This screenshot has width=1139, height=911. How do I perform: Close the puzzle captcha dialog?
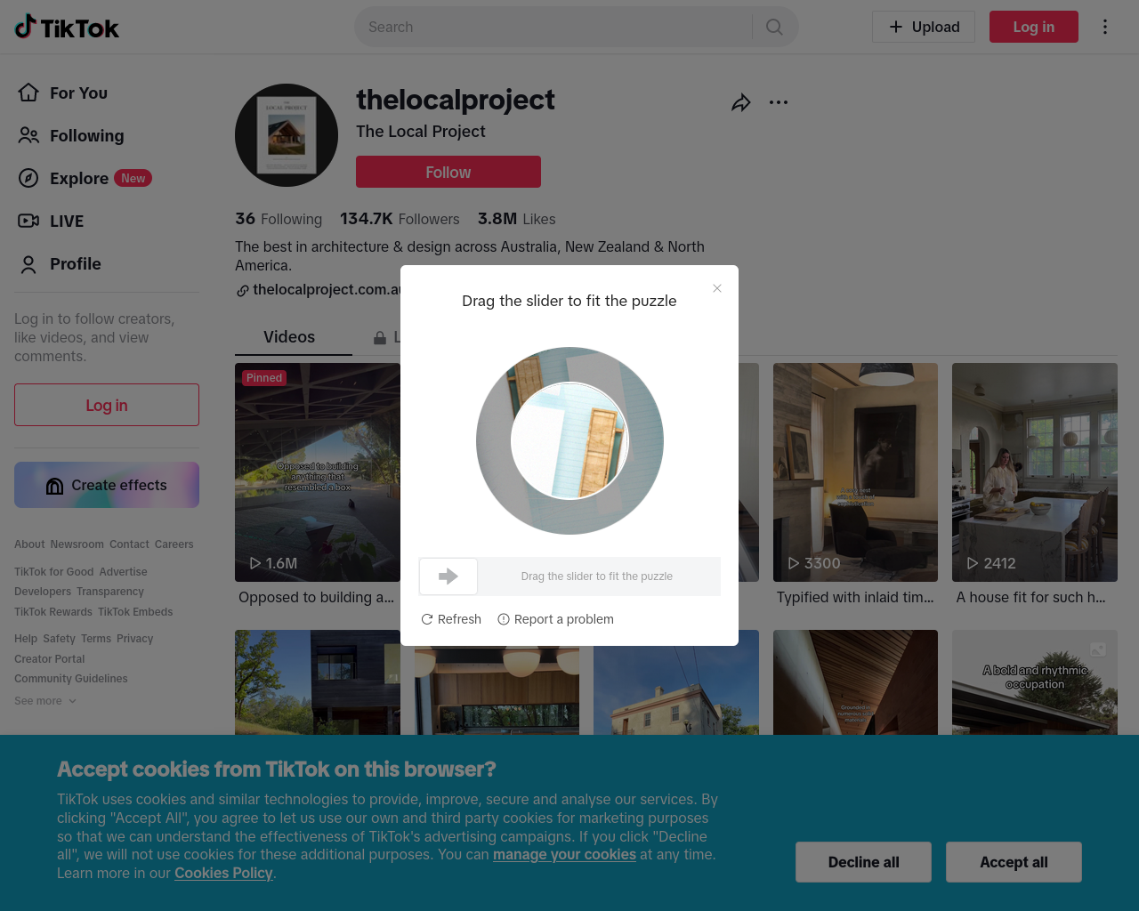(717, 288)
